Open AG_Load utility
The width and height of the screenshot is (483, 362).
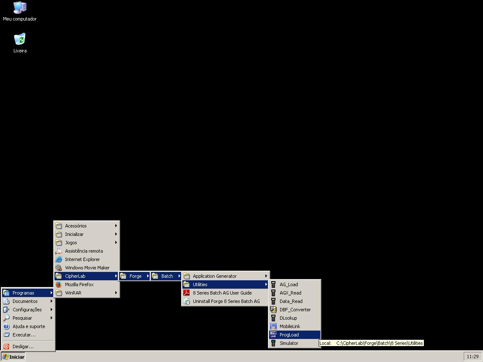[295, 284]
